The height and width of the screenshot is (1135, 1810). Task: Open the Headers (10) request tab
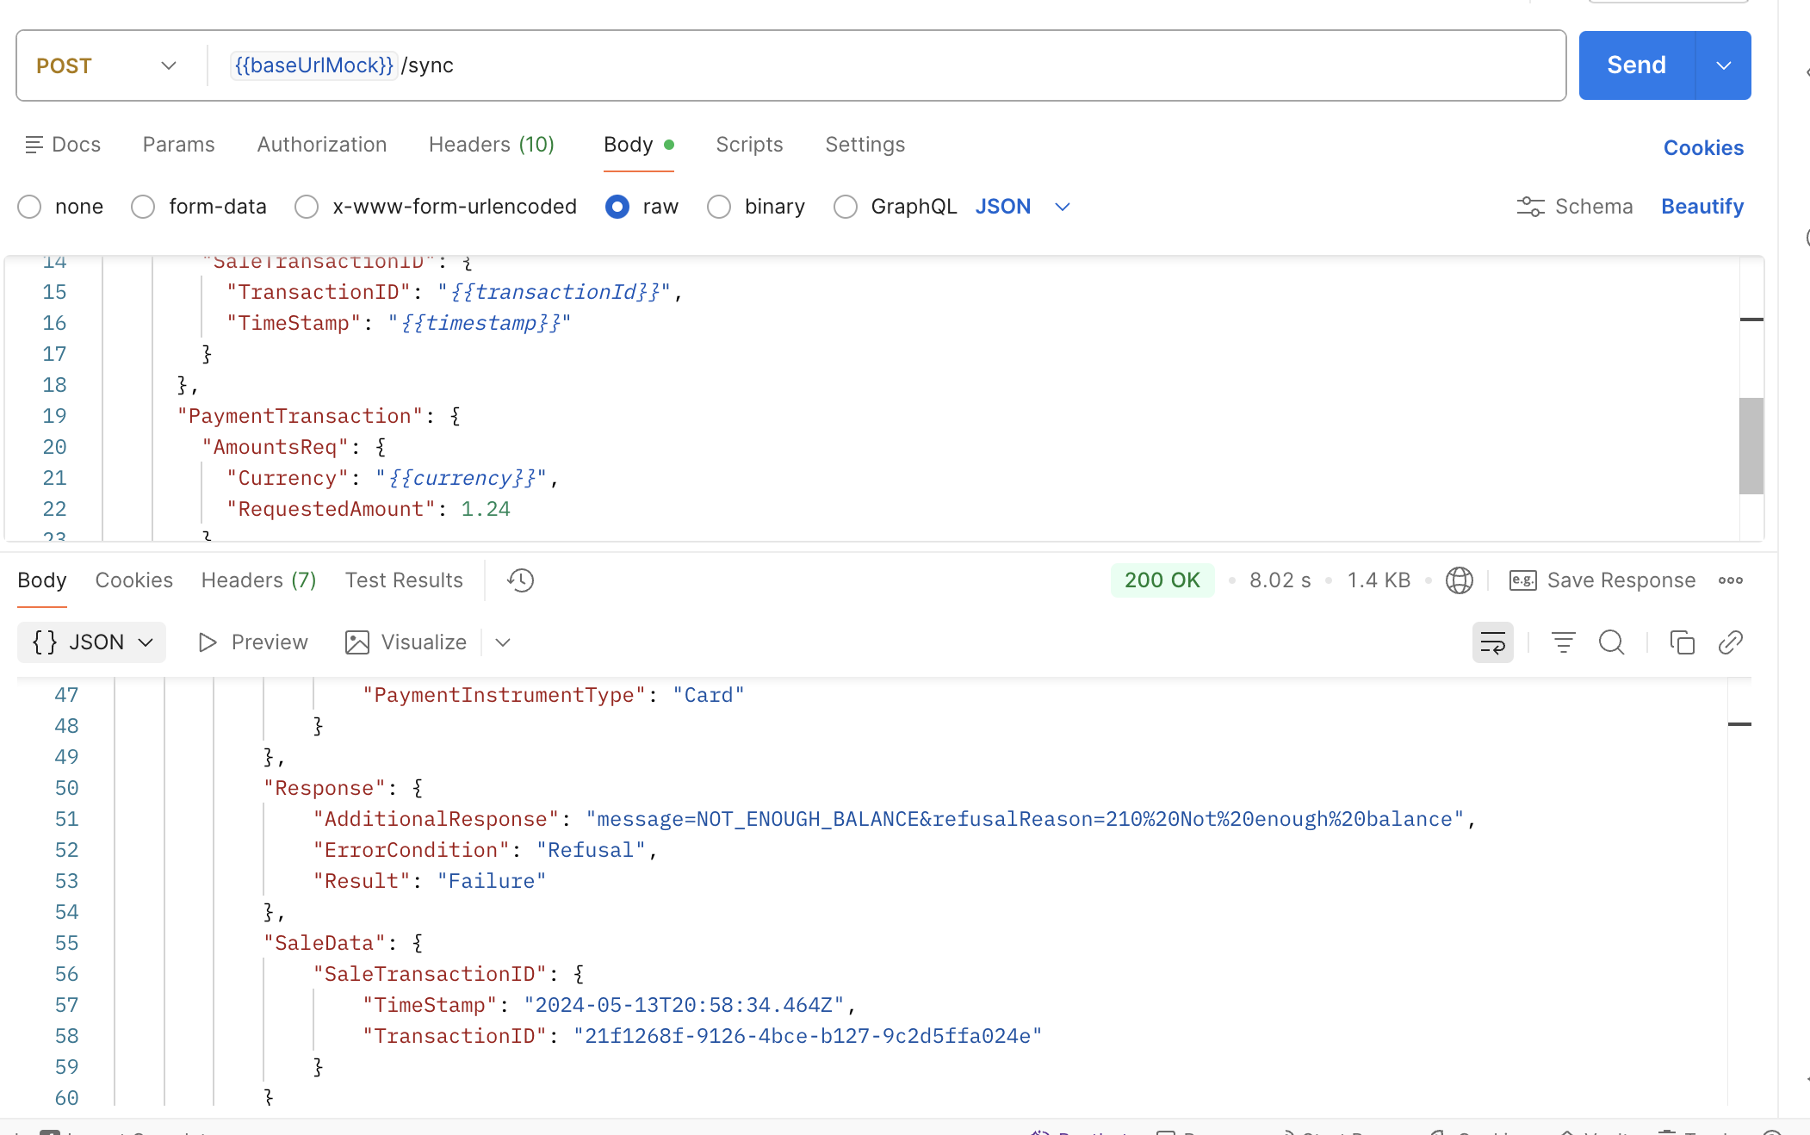(492, 145)
